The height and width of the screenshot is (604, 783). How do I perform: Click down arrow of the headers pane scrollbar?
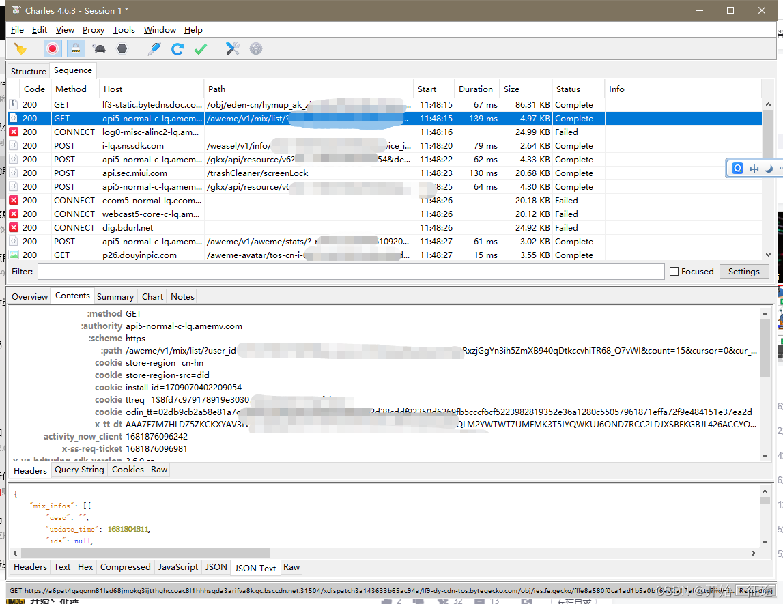click(x=765, y=455)
